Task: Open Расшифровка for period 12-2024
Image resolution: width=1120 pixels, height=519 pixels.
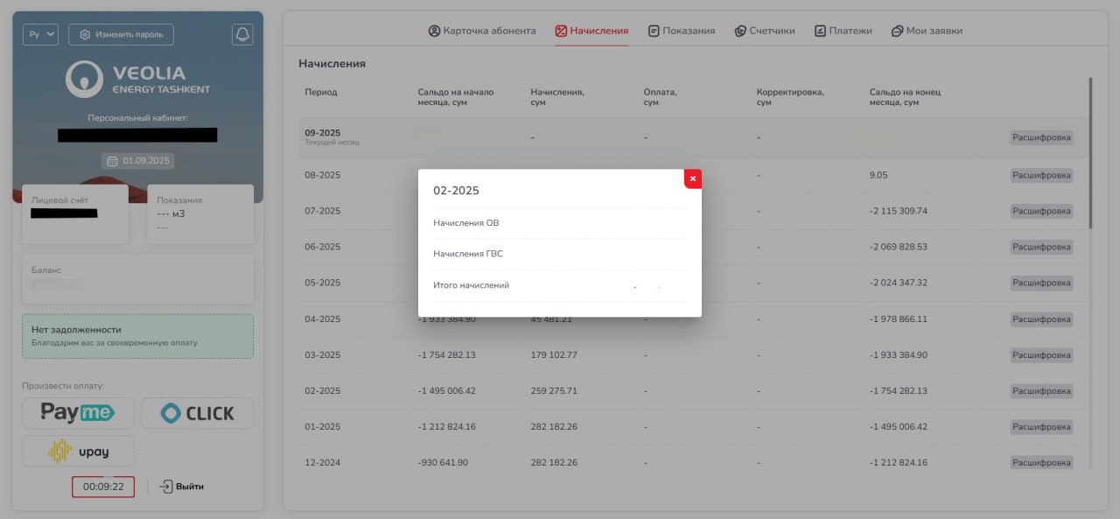Action: 1041,462
